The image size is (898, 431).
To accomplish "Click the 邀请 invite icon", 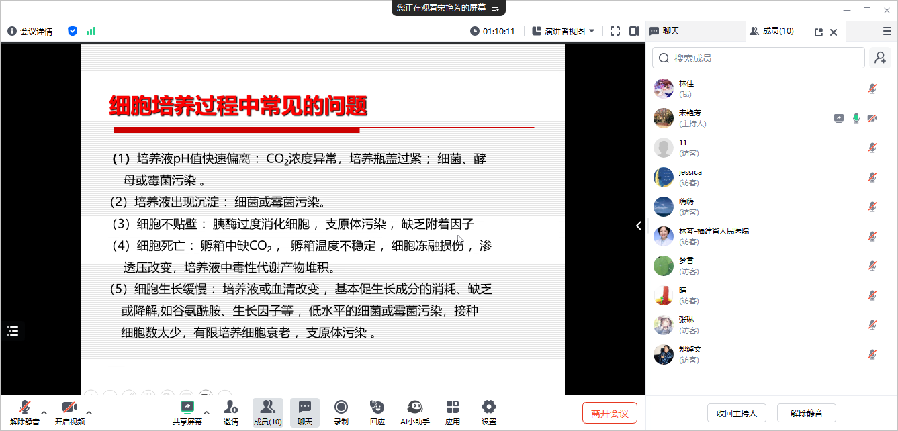I will (x=230, y=408).
